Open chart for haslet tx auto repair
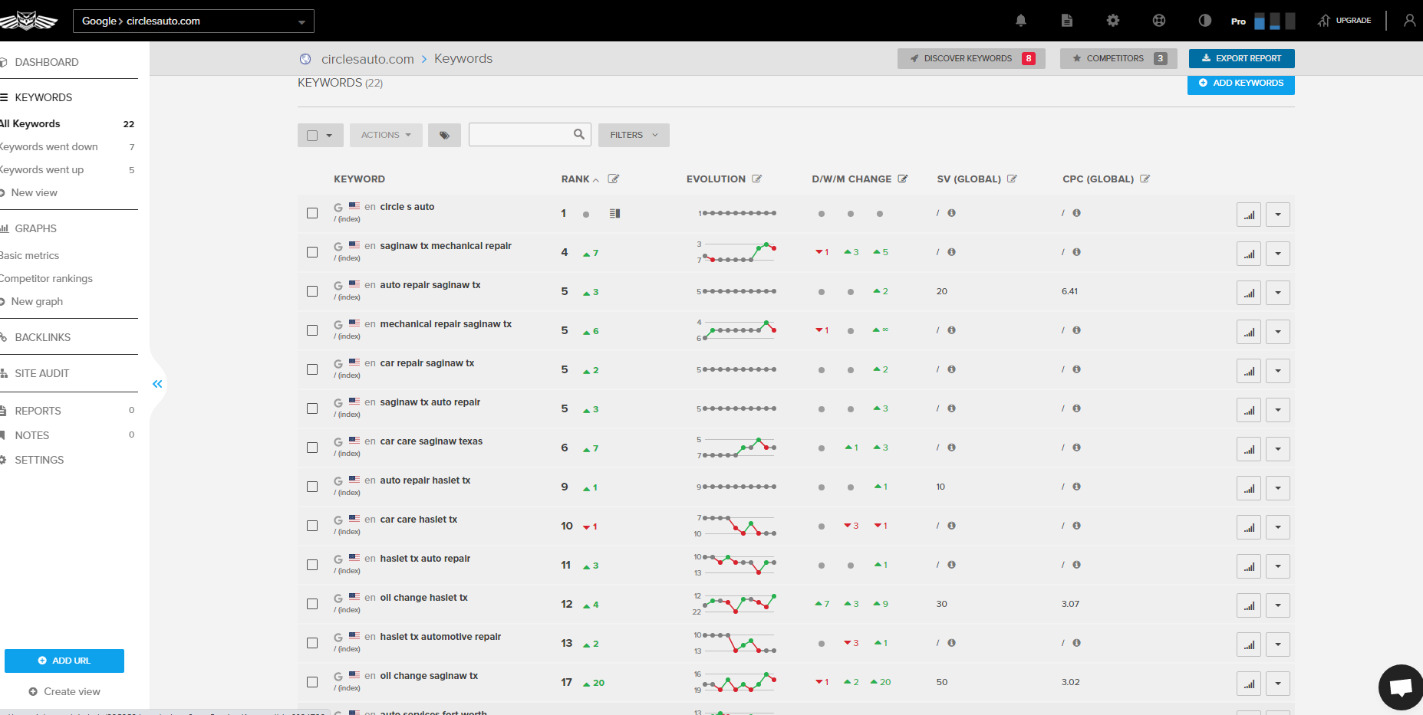This screenshot has width=1423, height=715. pos(1249,566)
